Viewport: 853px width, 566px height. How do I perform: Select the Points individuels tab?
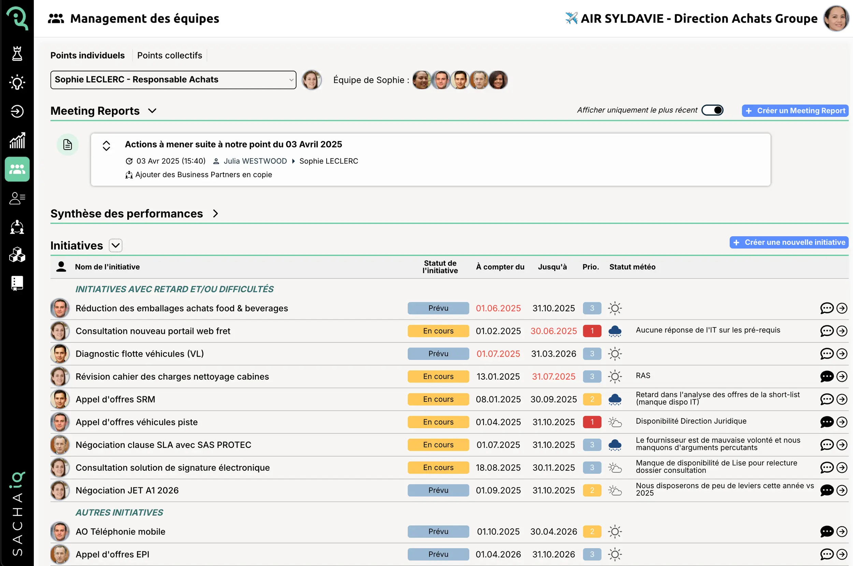[x=87, y=55]
